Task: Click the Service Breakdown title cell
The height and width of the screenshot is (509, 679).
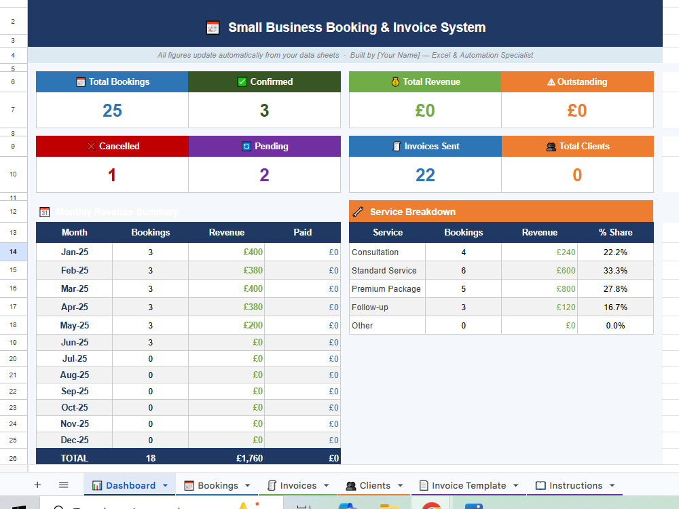Action: 501,212
